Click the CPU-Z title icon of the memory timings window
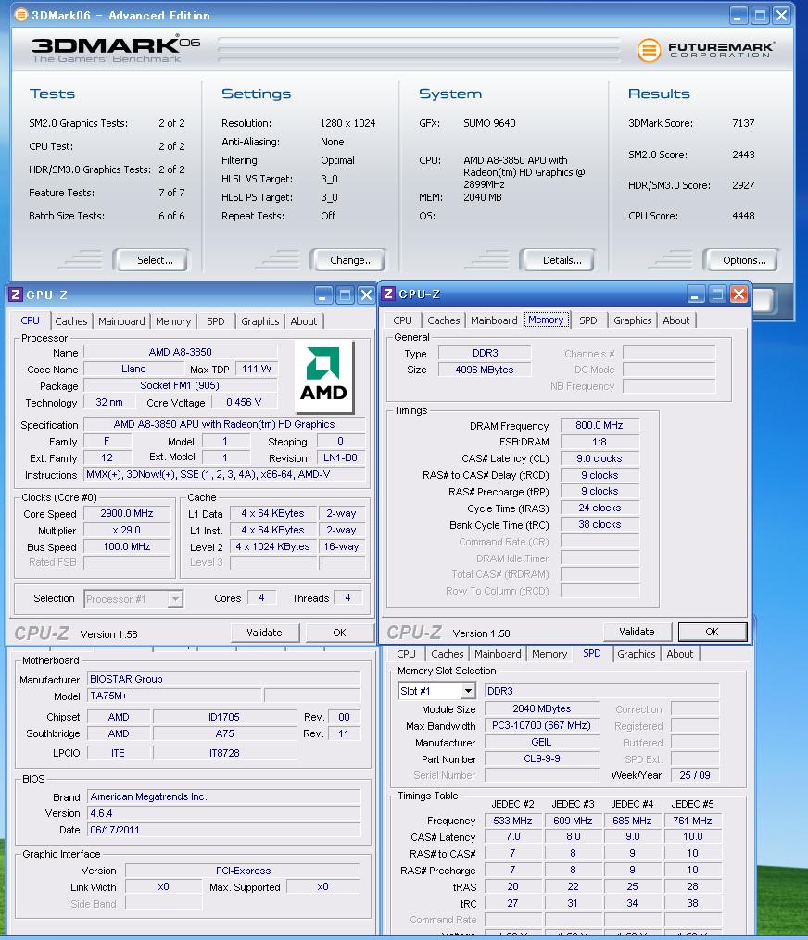This screenshot has width=808, height=940. 389,294
